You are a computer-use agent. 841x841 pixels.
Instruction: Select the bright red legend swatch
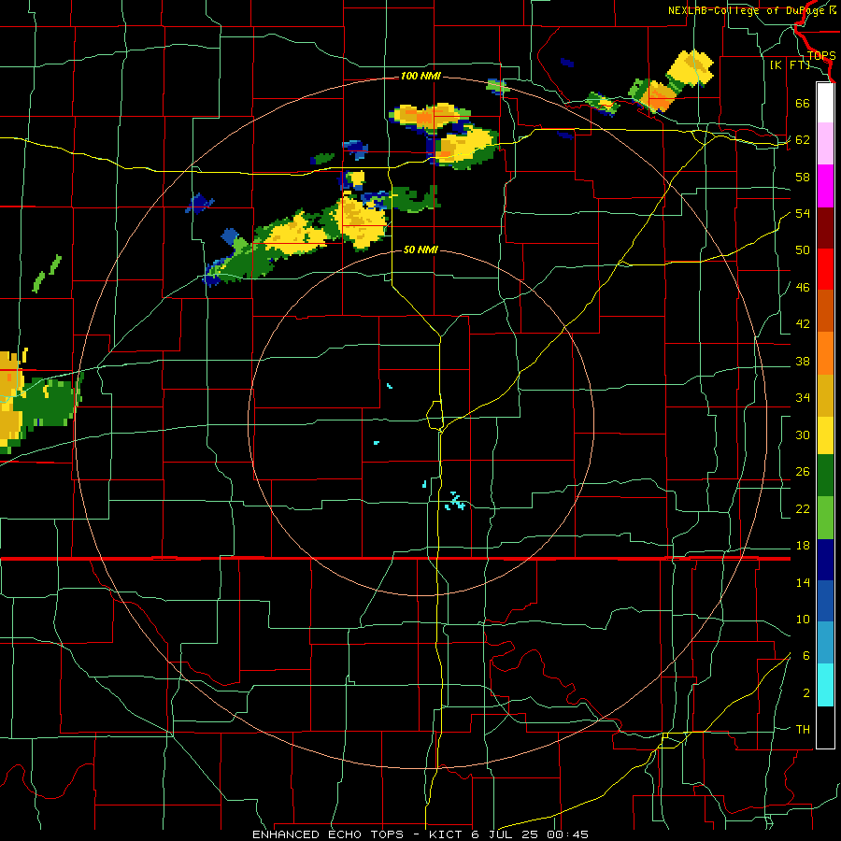825,269
